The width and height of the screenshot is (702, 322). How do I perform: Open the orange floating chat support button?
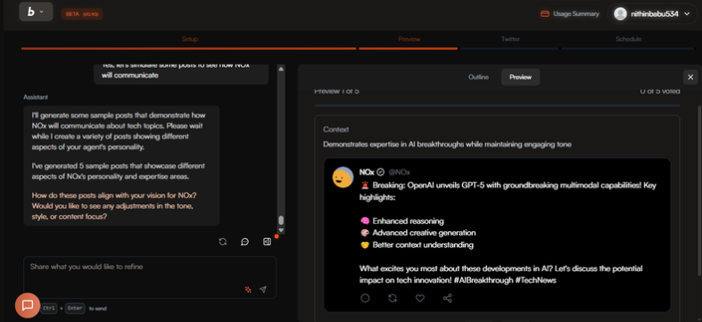(x=28, y=305)
